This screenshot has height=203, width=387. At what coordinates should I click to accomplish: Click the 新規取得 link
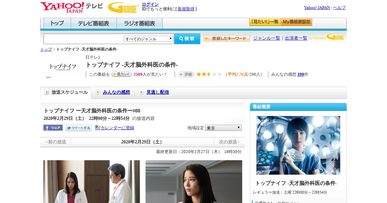point(186,9)
